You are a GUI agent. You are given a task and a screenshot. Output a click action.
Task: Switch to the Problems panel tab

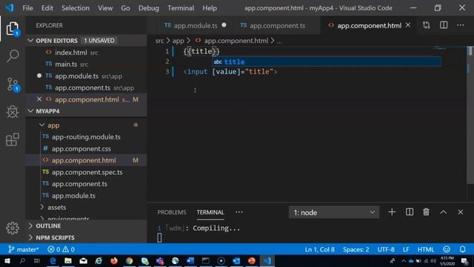coord(172,212)
